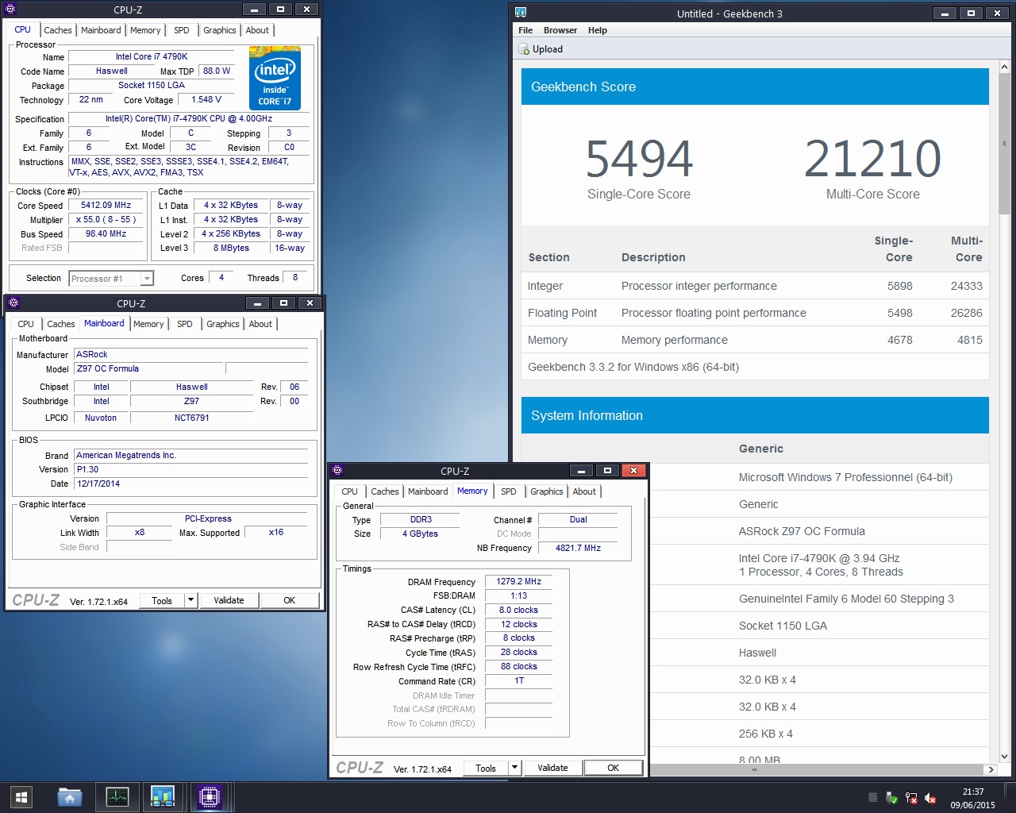This screenshot has width=1016, height=813.
Task: Select About tab in Memory CPU-Z window
Action: click(x=584, y=491)
